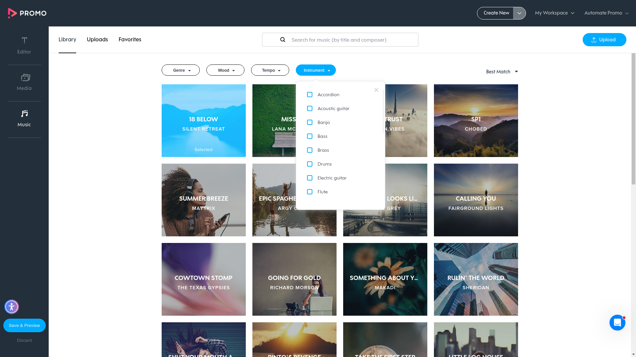
Task: Expand the Create New arrow
Action: pyautogui.click(x=519, y=13)
